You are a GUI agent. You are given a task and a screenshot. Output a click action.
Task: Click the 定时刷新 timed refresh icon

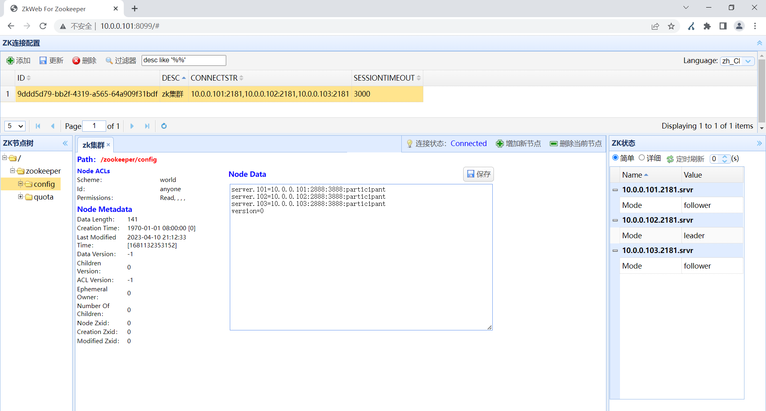coord(670,159)
